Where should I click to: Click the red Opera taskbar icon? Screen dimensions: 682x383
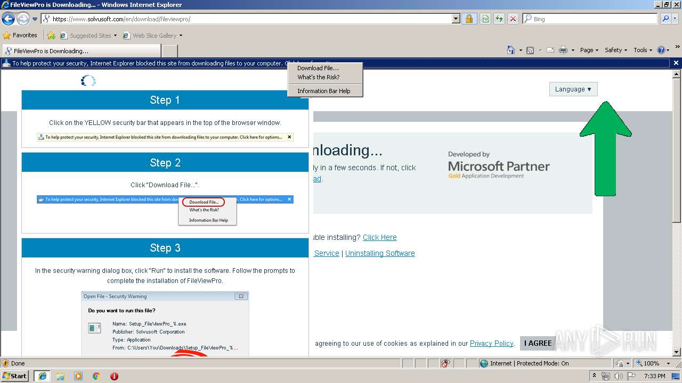tap(114, 376)
